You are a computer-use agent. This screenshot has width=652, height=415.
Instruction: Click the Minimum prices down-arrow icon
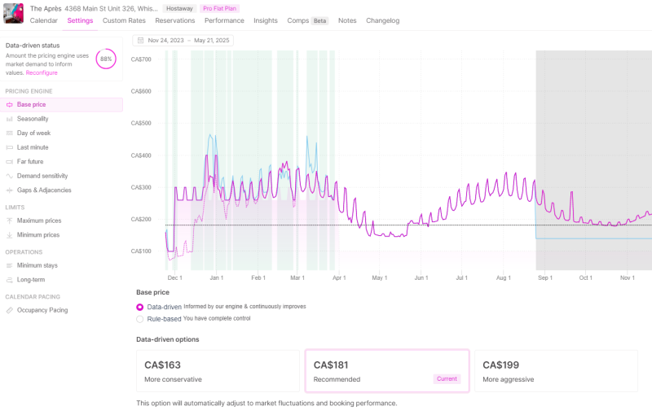(x=9, y=235)
